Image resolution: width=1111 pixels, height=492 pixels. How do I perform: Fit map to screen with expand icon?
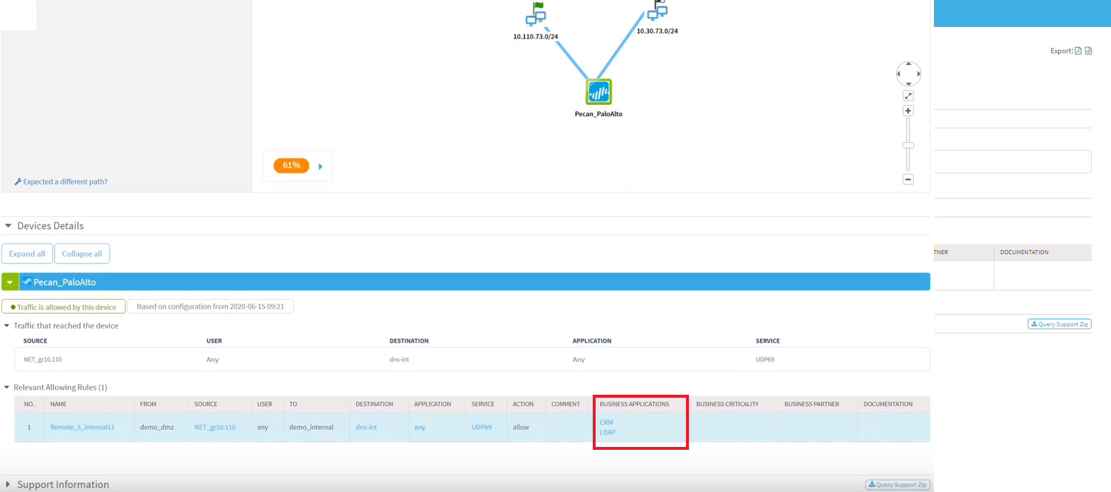point(908,95)
